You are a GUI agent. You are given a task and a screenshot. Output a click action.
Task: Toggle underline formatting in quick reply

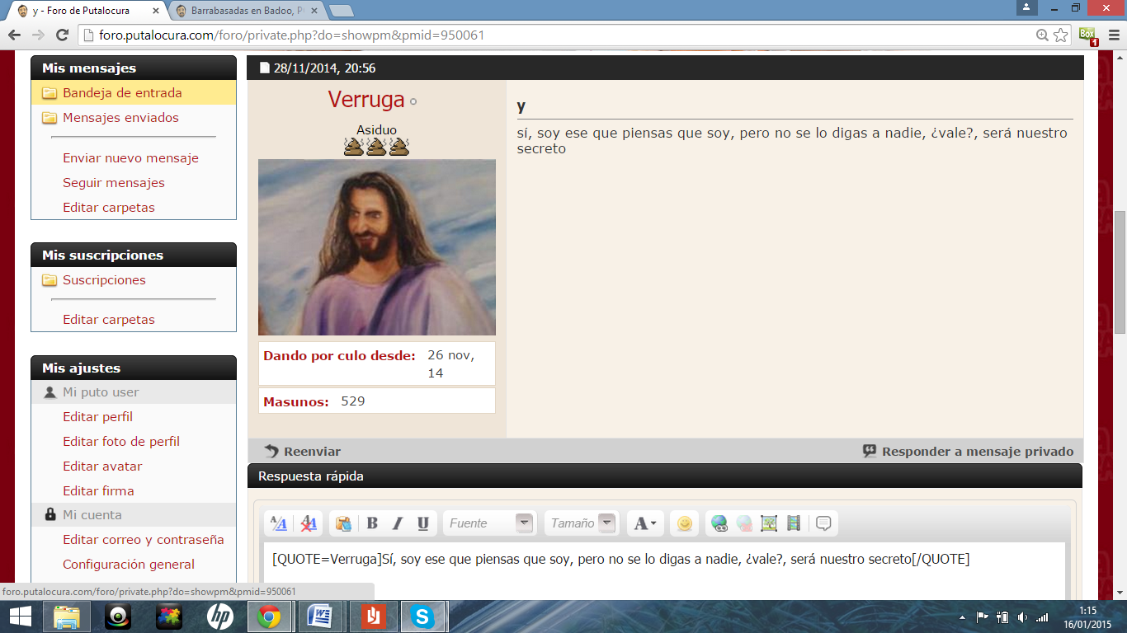tap(423, 523)
